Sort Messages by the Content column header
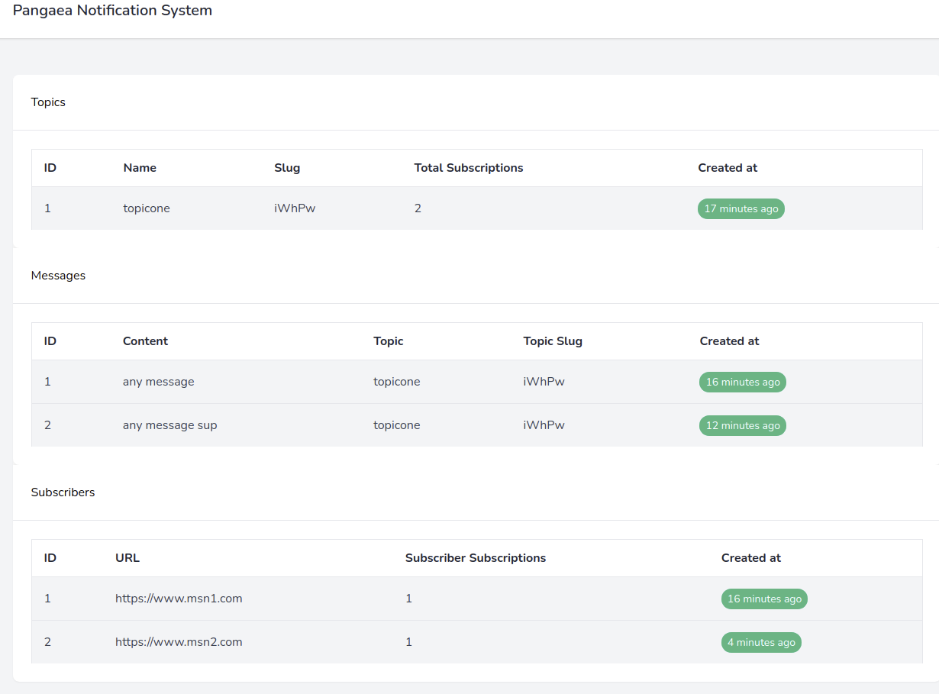The image size is (939, 694). pyautogui.click(x=145, y=341)
